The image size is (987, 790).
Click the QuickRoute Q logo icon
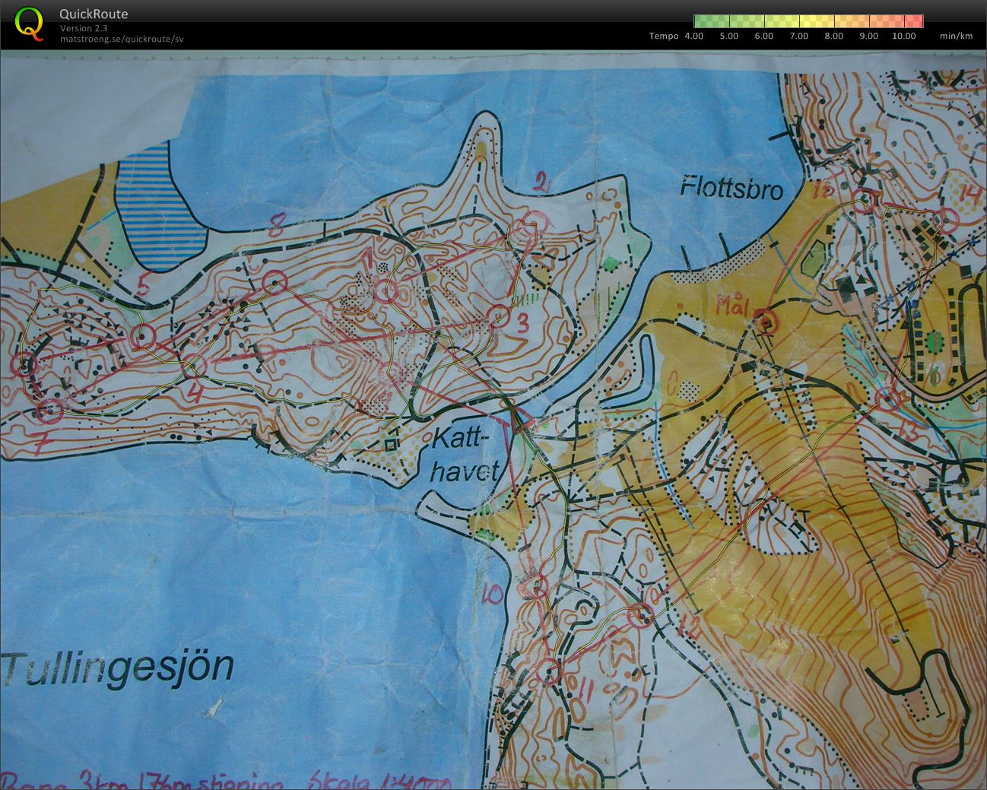[x=29, y=23]
